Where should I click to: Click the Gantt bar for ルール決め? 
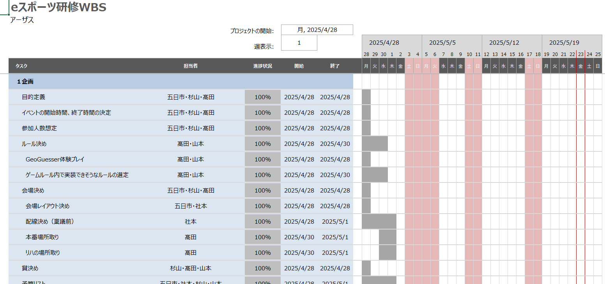click(x=375, y=144)
